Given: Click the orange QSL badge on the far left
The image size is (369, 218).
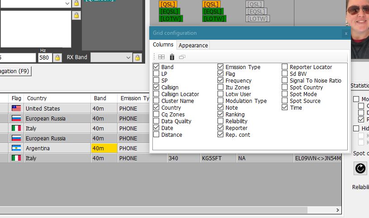Looking at the screenshot, I should (x=168, y=4).
